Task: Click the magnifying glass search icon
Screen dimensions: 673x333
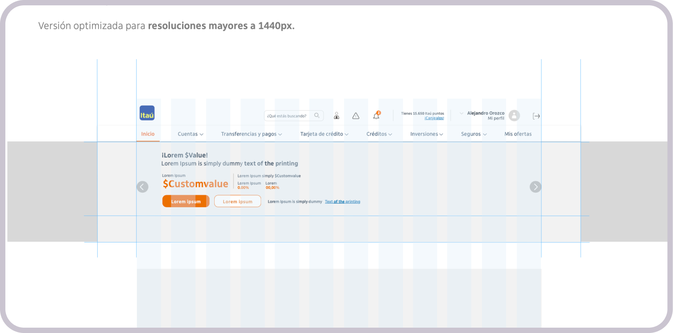Action: (317, 115)
